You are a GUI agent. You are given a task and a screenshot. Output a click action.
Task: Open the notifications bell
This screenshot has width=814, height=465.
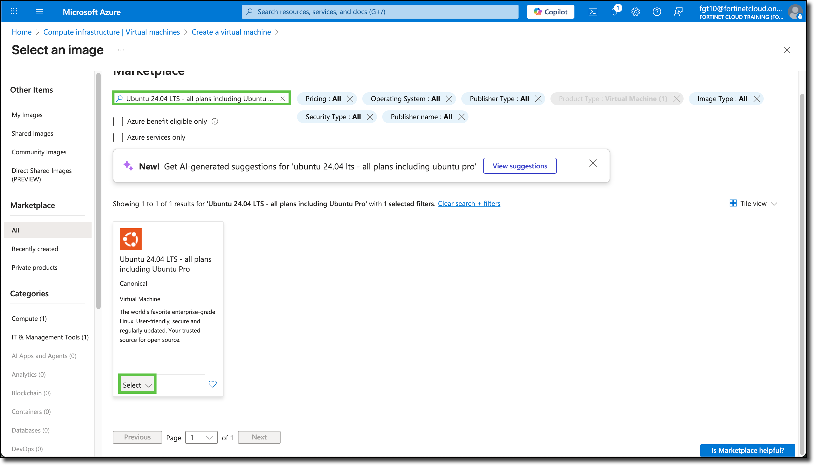point(614,11)
